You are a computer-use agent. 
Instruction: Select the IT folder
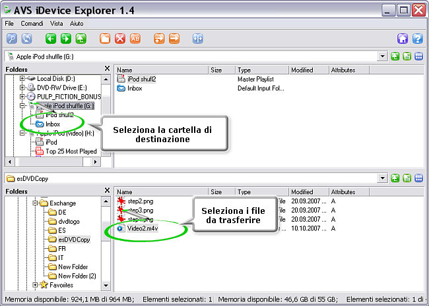point(61,258)
